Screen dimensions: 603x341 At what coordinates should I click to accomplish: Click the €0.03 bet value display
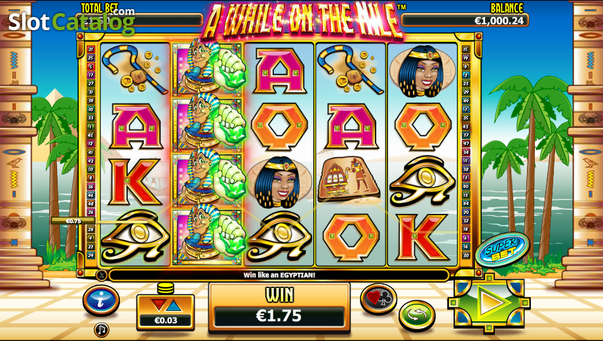pyautogui.click(x=166, y=320)
